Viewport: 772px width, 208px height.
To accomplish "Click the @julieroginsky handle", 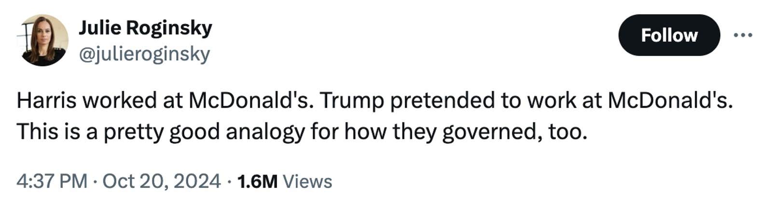I will click(144, 54).
